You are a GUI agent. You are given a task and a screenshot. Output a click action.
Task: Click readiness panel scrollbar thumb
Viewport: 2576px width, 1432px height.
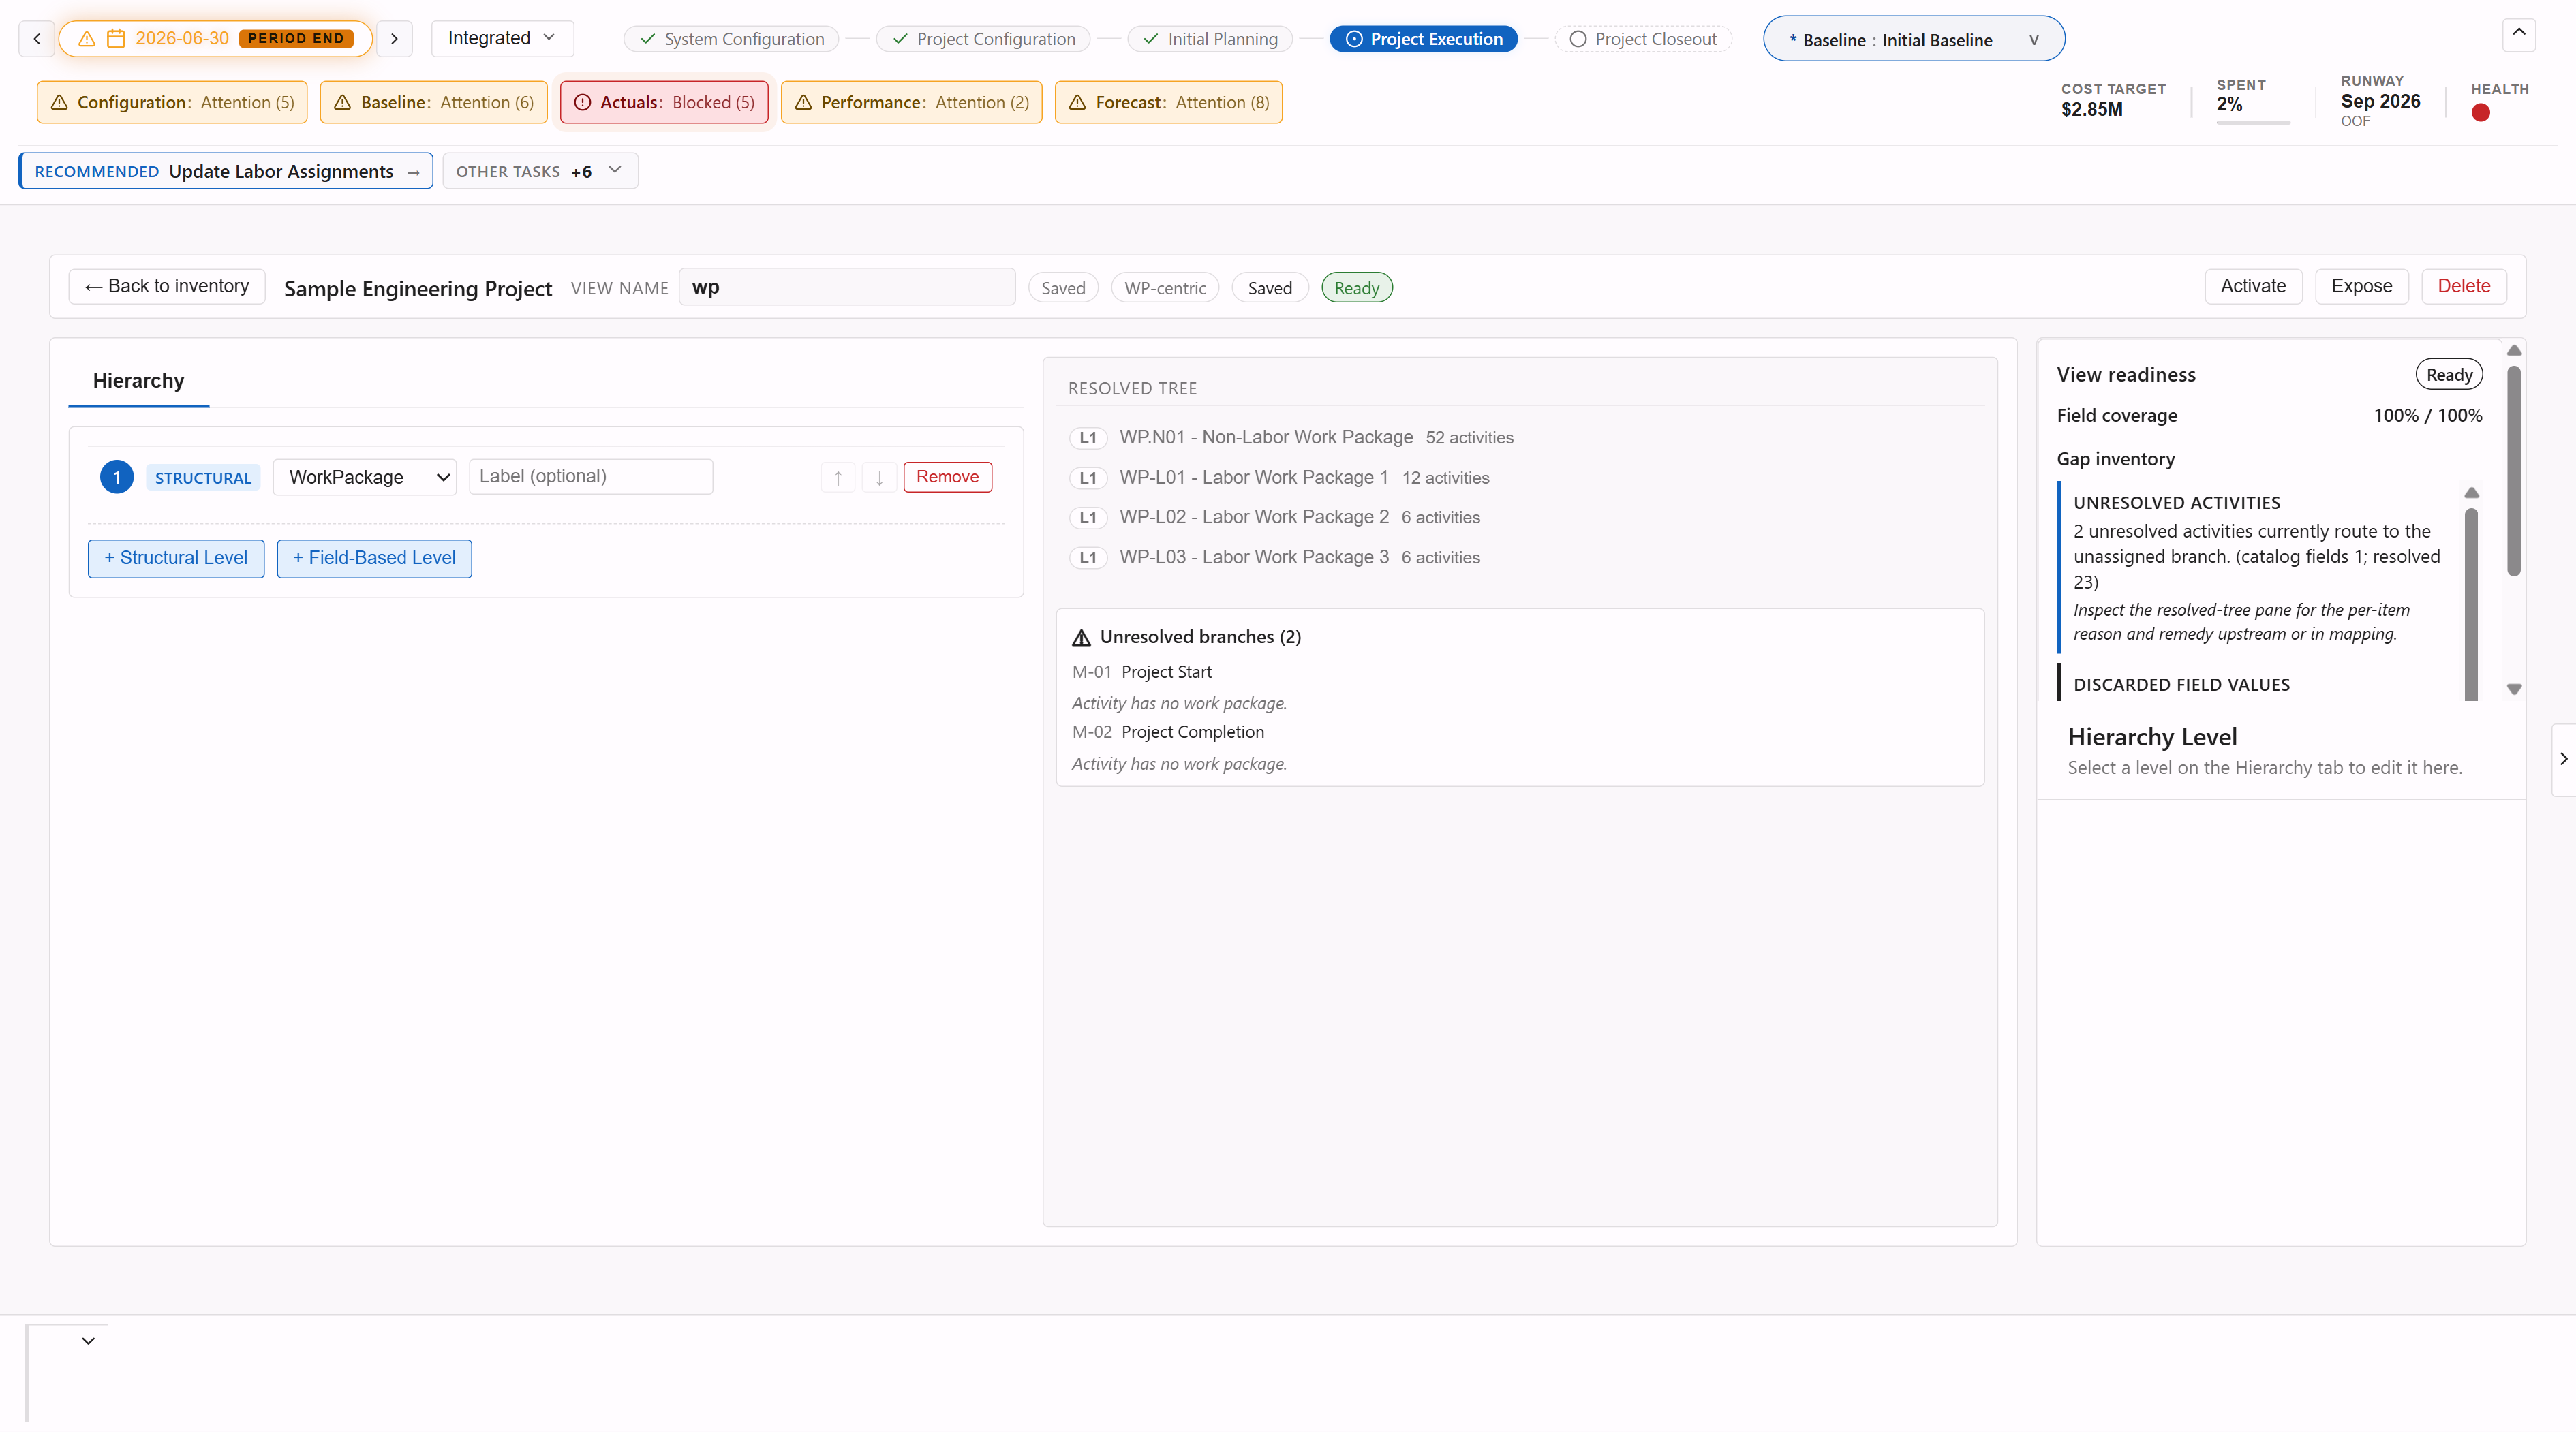click(x=2514, y=470)
